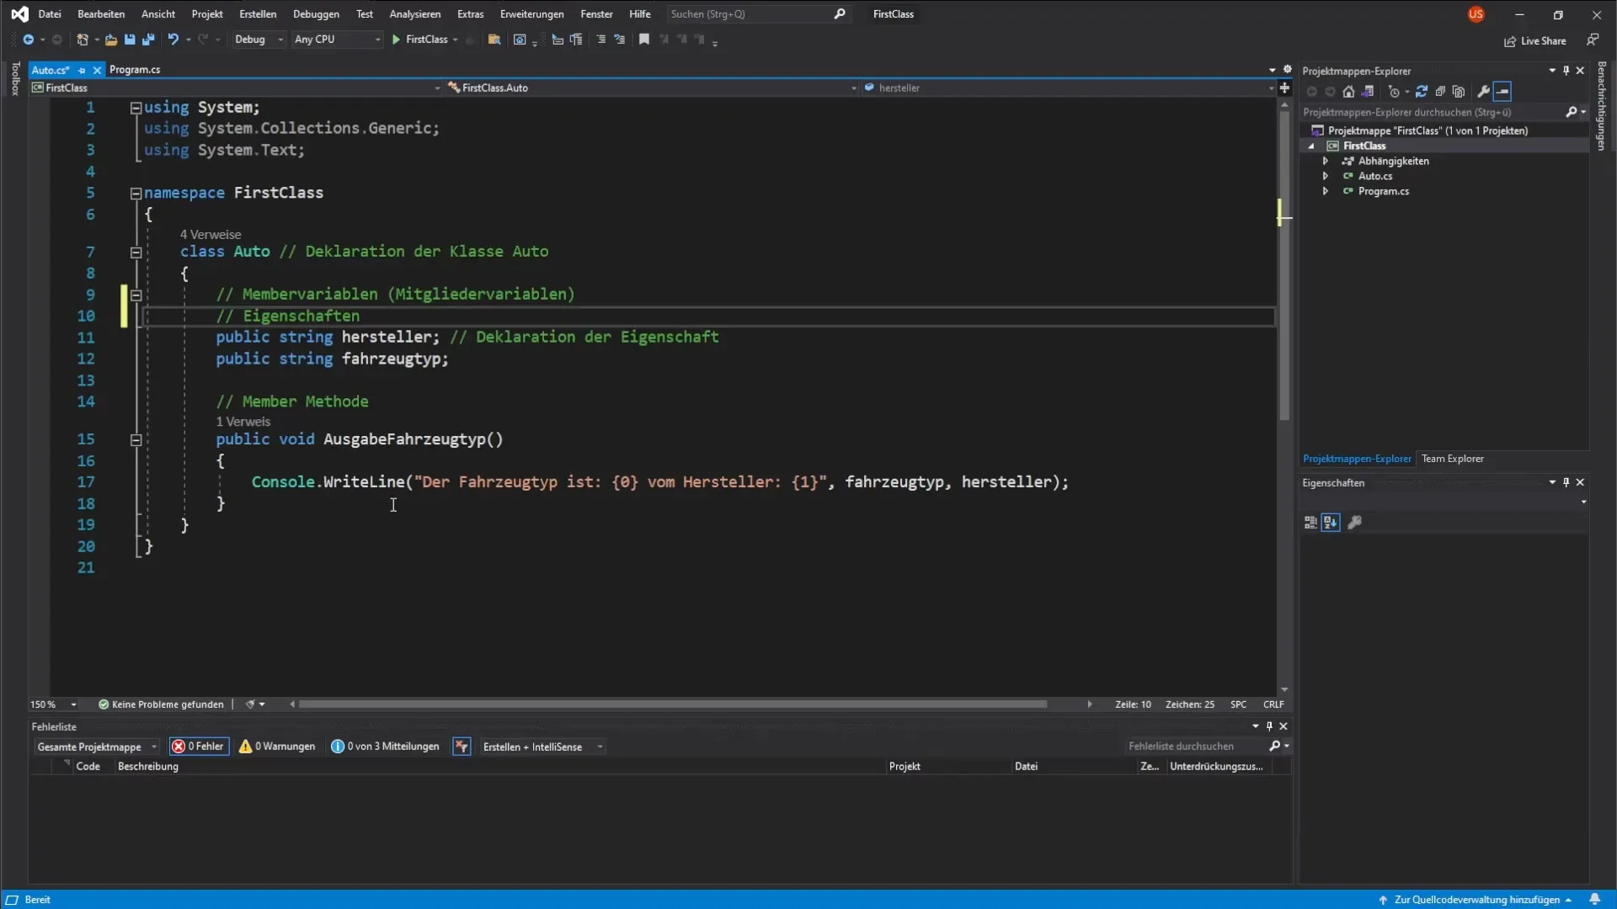
Task: Click the Save All icon
Action: pyautogui.click(x=148, y=40)
